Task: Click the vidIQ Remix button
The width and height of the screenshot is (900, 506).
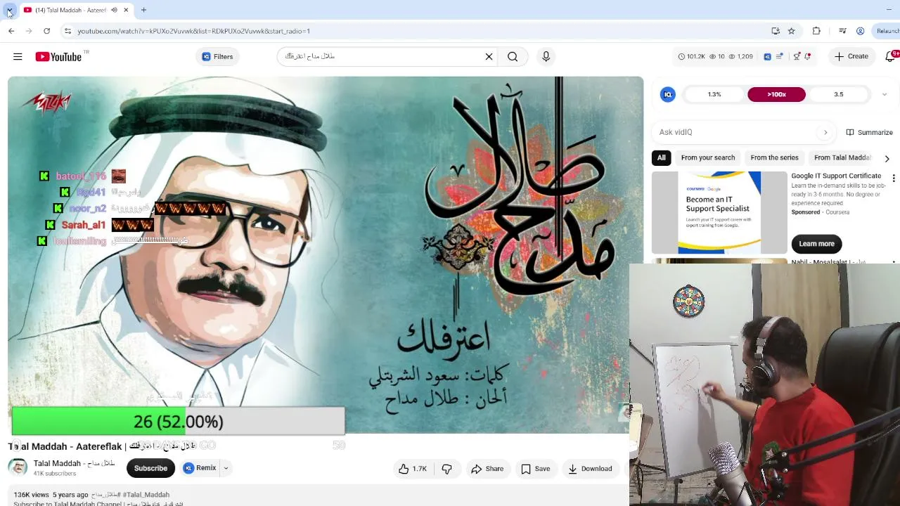Action: coord(200,468)
